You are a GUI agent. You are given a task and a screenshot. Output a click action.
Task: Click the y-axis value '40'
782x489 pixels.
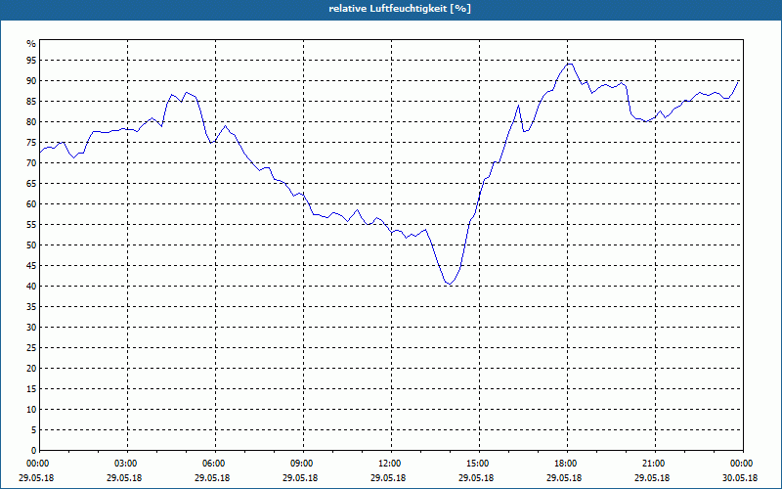pos(31,287)
